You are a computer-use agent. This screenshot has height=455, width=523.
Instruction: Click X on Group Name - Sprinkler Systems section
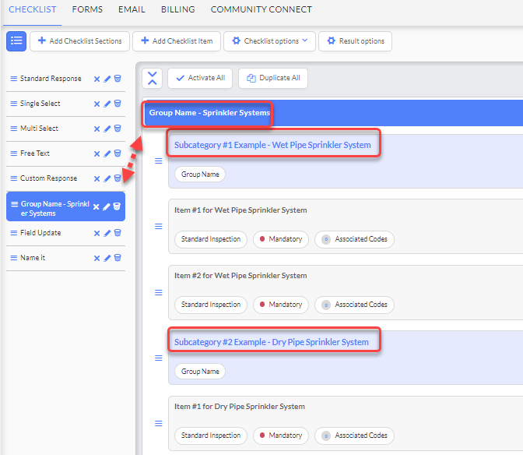96,207
